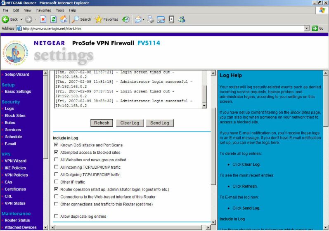Click the Edit page icon
Image resolution: width=329 pixels, height=231 pixels.
[x=161, y=19]
